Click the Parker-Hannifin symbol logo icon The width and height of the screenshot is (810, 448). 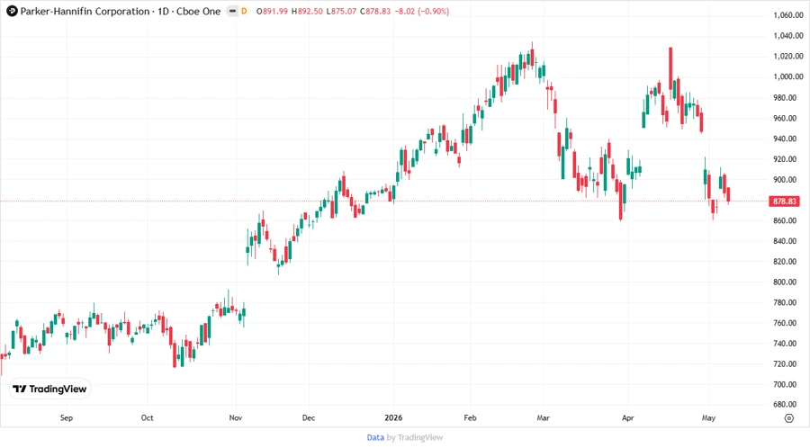12,11
